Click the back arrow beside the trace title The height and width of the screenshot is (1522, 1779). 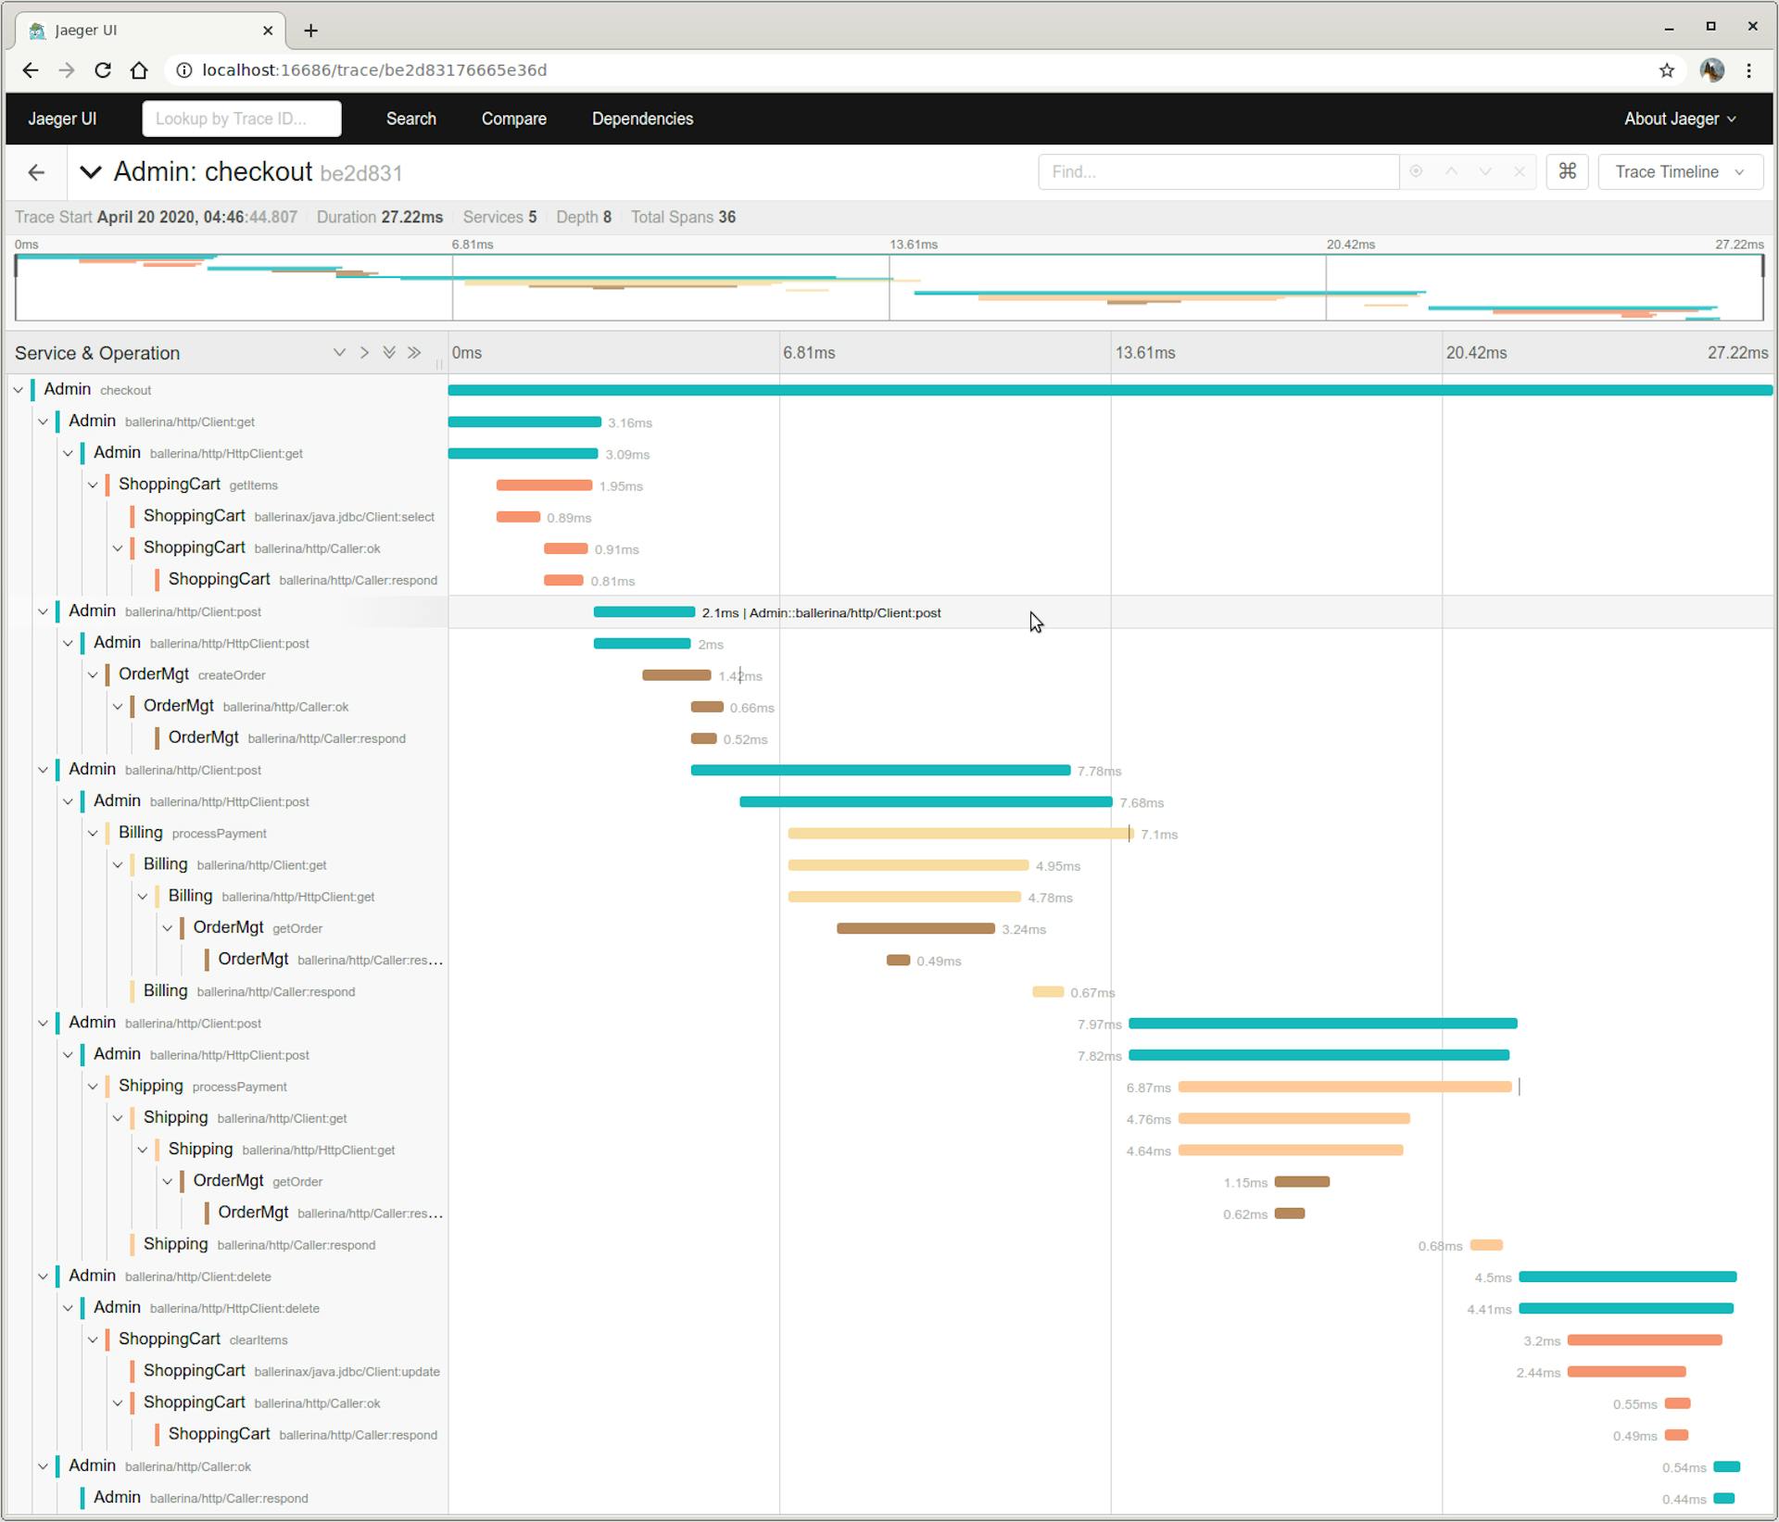pyautogui.click(x=36, y=172)
